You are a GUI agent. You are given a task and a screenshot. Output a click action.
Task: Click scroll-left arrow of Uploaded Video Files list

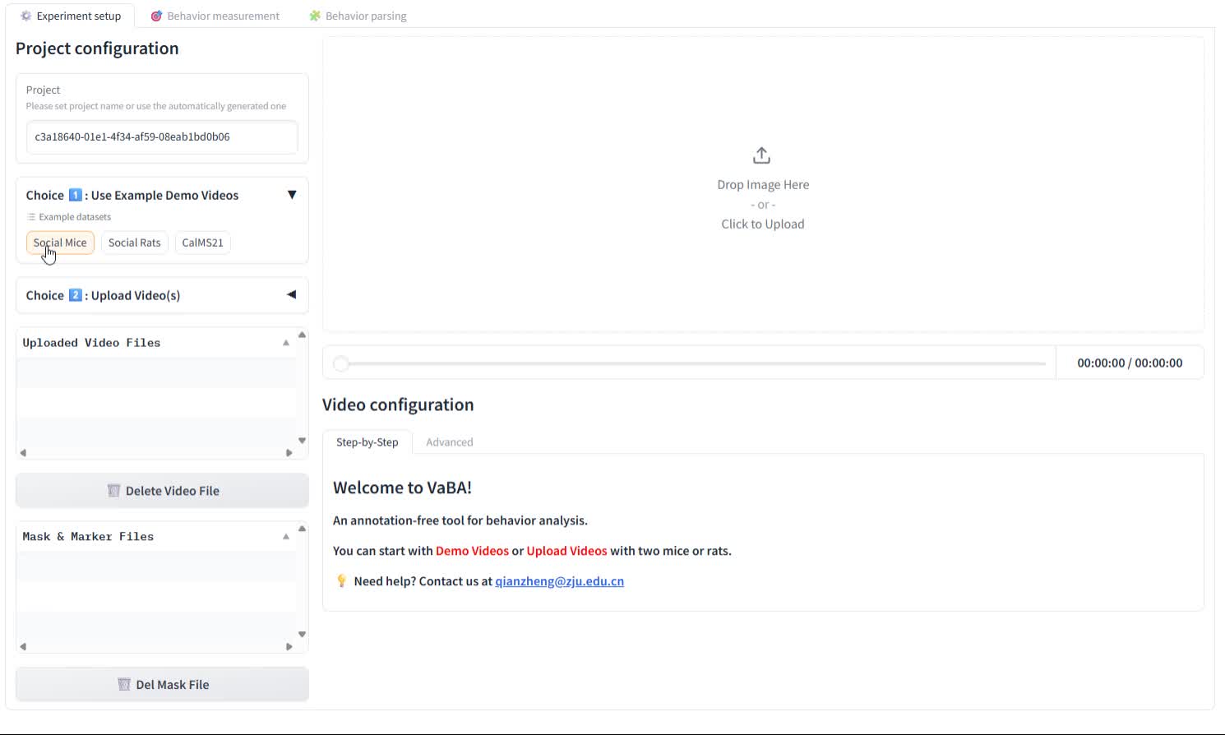click(23, 453)
